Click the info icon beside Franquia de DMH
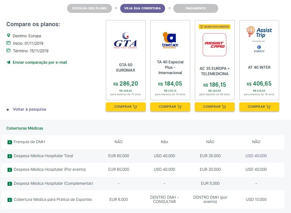Viewport: 291px width, 213px height. point(10,142)
